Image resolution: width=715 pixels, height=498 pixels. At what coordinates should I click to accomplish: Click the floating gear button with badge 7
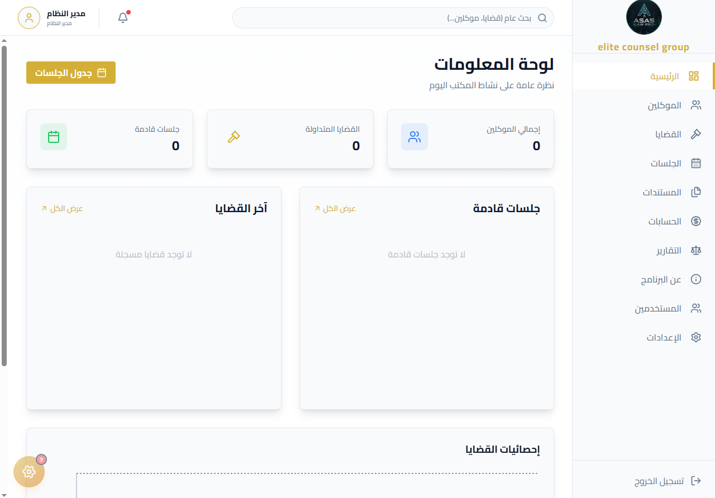click(x=29, y=472)
